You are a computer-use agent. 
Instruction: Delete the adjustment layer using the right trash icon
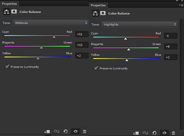[173, 133]
